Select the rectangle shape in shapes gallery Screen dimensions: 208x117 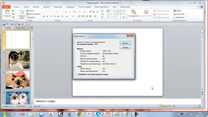pos(117,11)
